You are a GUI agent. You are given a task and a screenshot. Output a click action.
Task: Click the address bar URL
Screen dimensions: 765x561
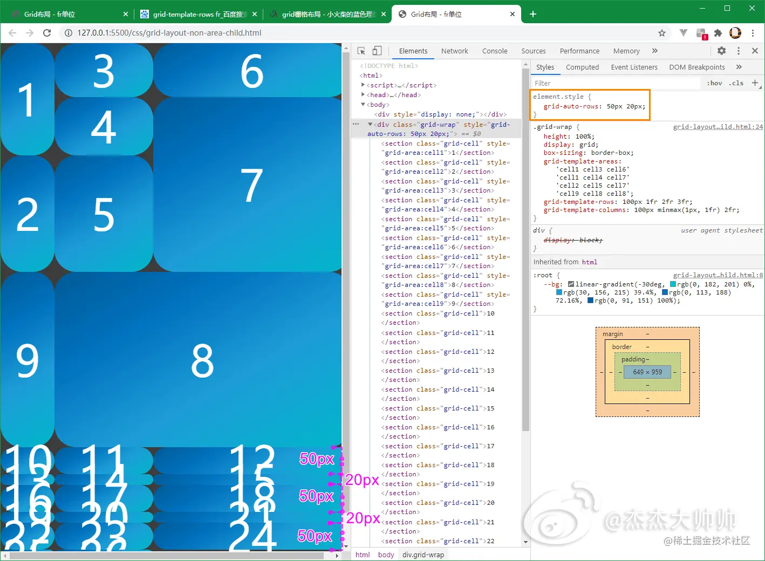(x=169, y=33)
